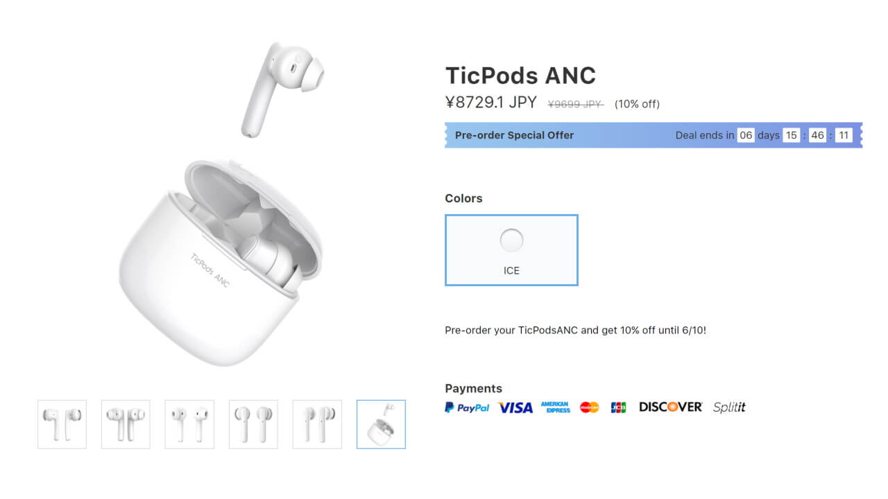Screen dimensions: 888x499
Task: Open the Splitit payment logo
Action: click(x=729, y=408)
